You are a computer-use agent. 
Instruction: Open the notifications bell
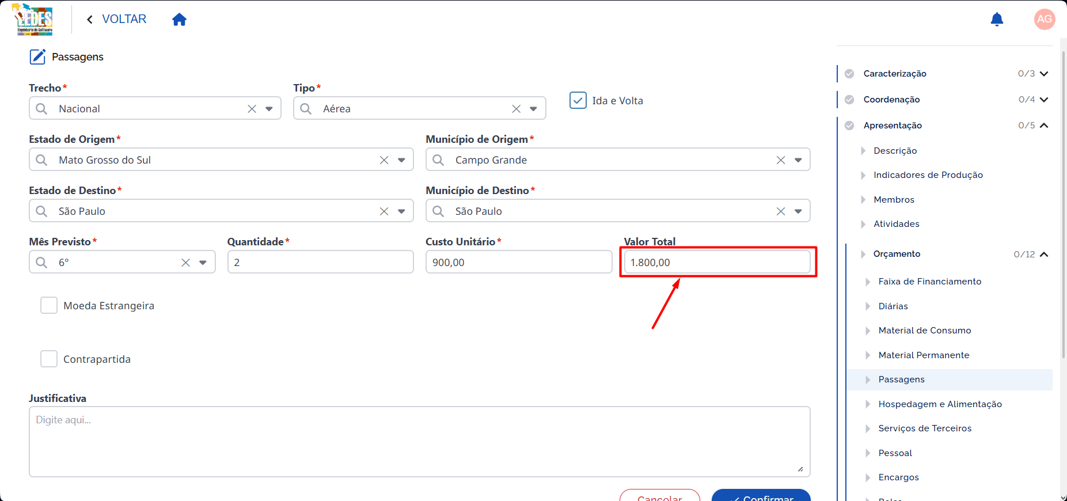click(x=997, y=20)
